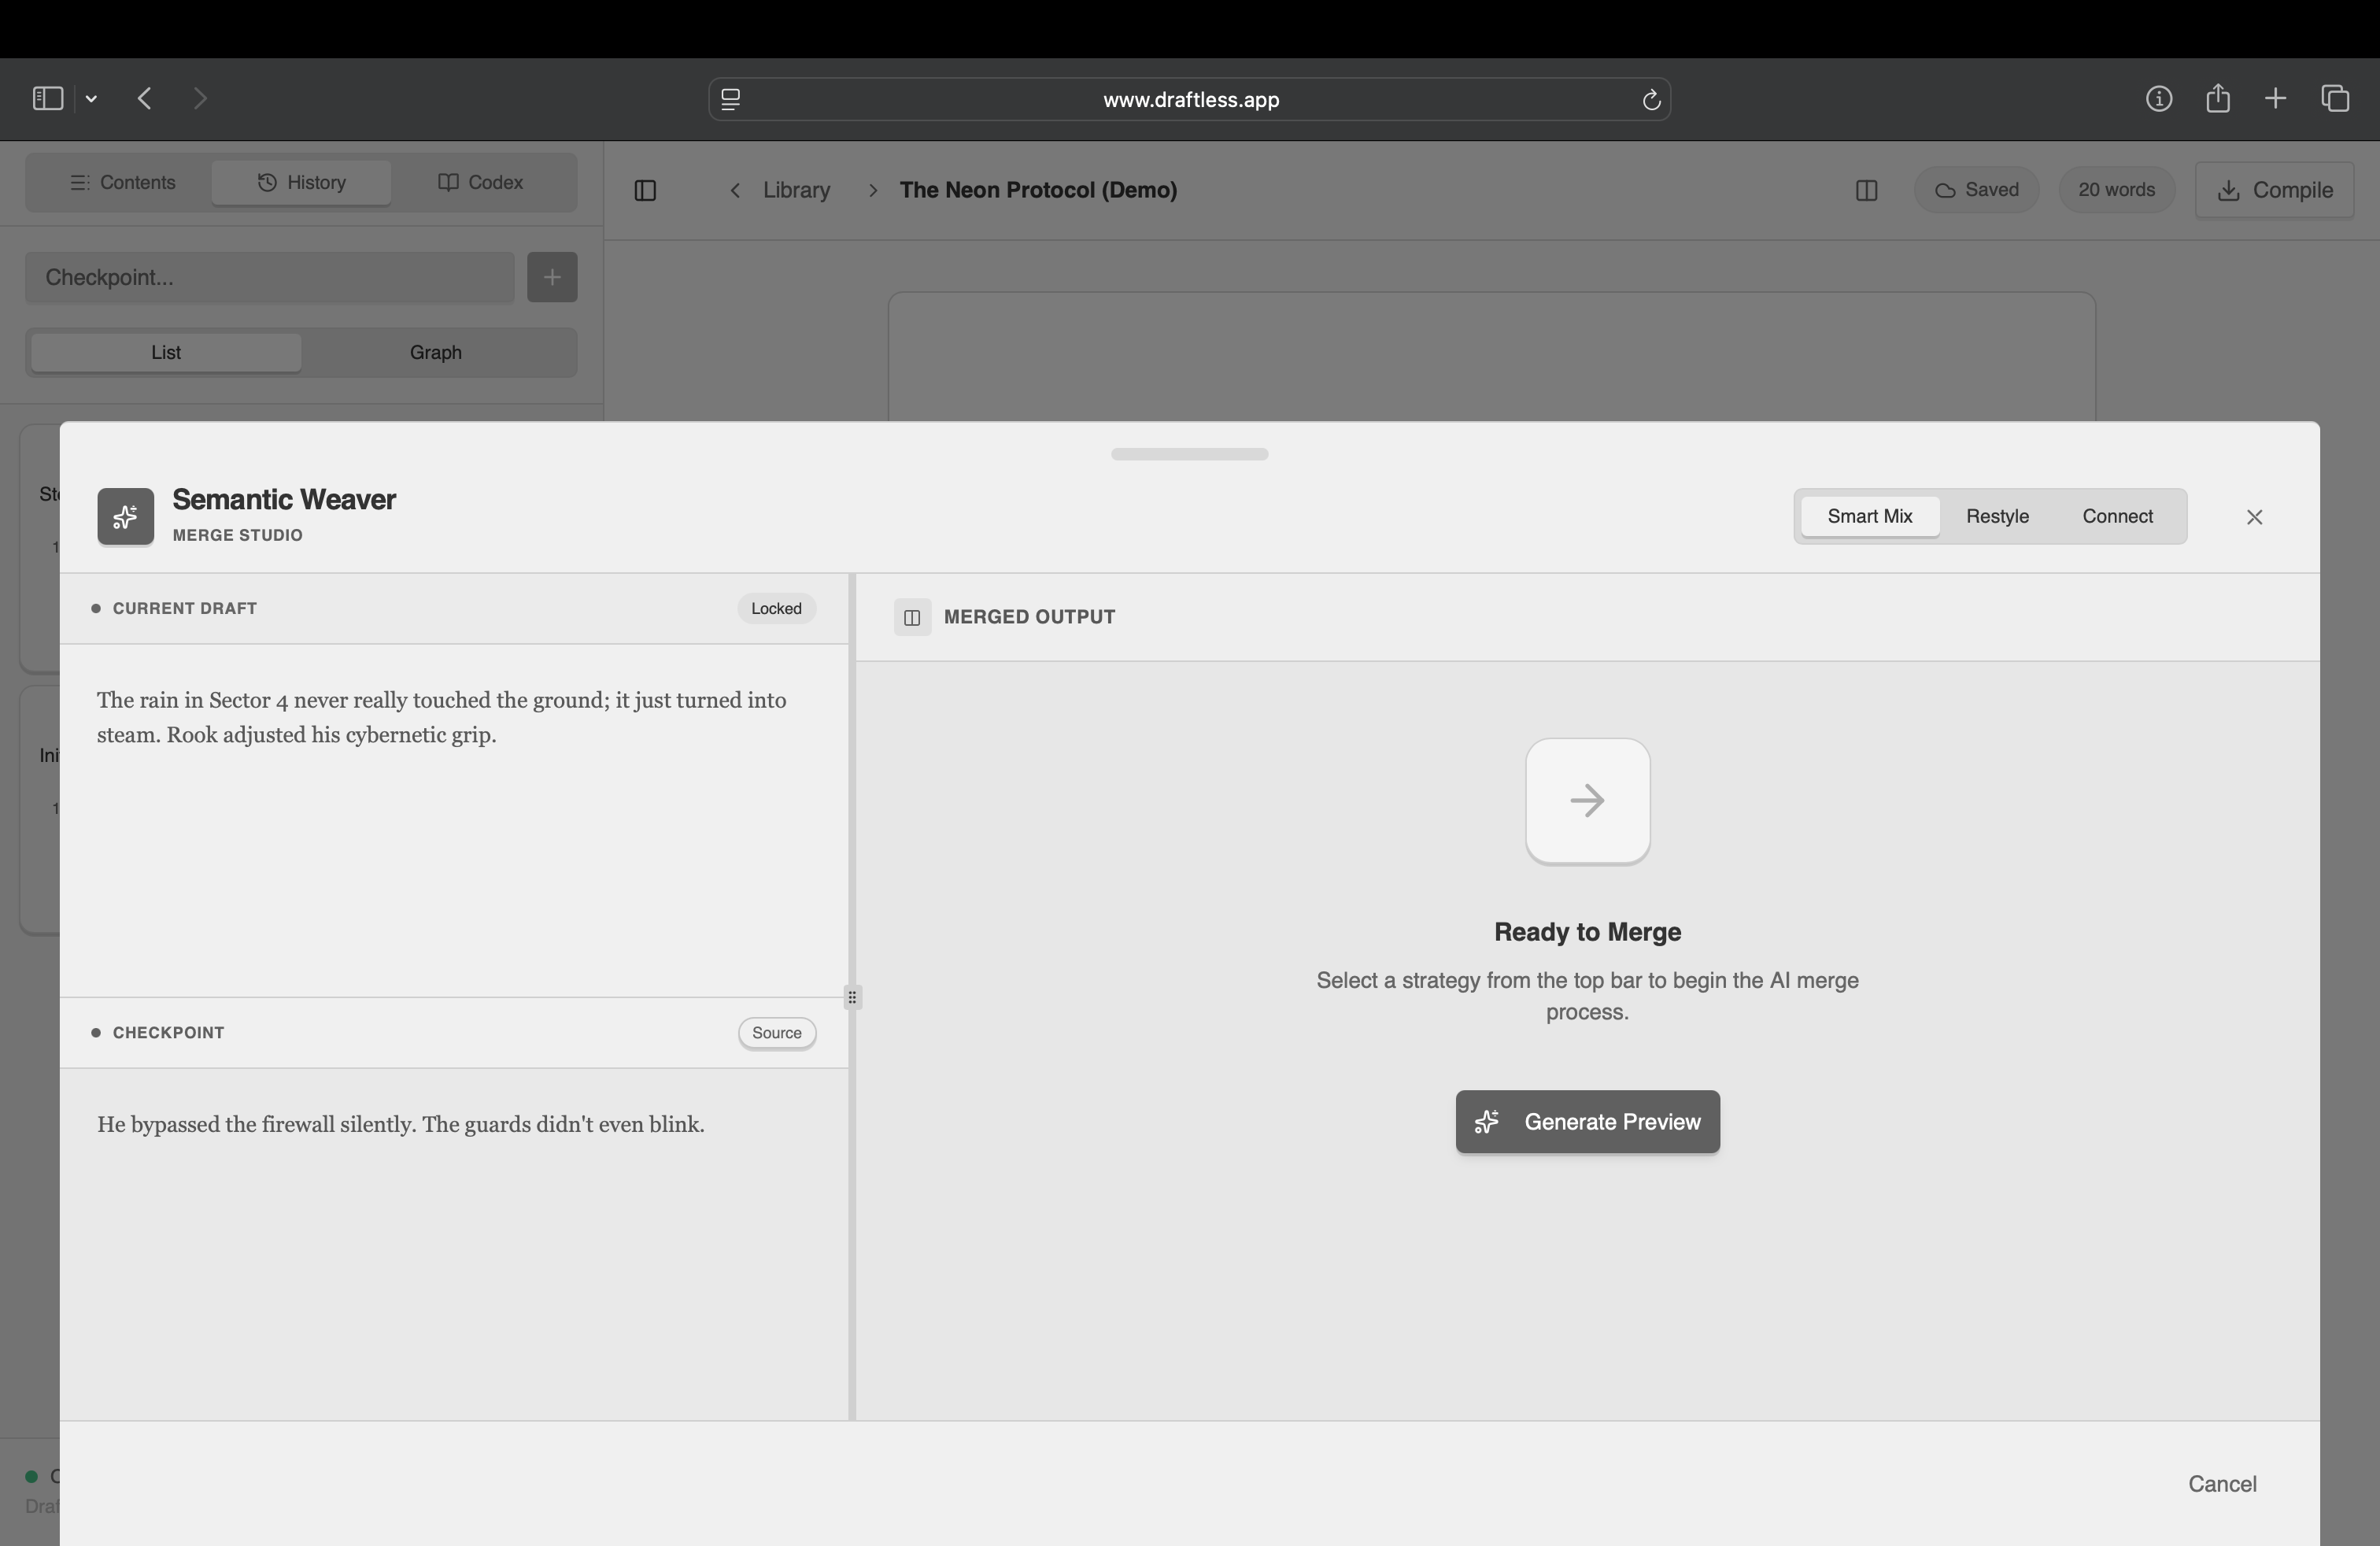Toggle the browser sidebar icon
The image size is (2380, 1546).
coord(47,98)
